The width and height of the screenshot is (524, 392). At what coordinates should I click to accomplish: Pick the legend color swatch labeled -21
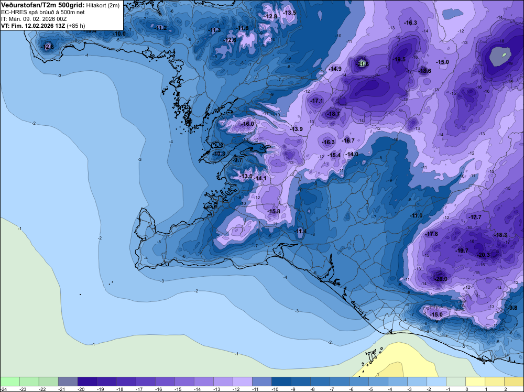[x=68, y=382]
